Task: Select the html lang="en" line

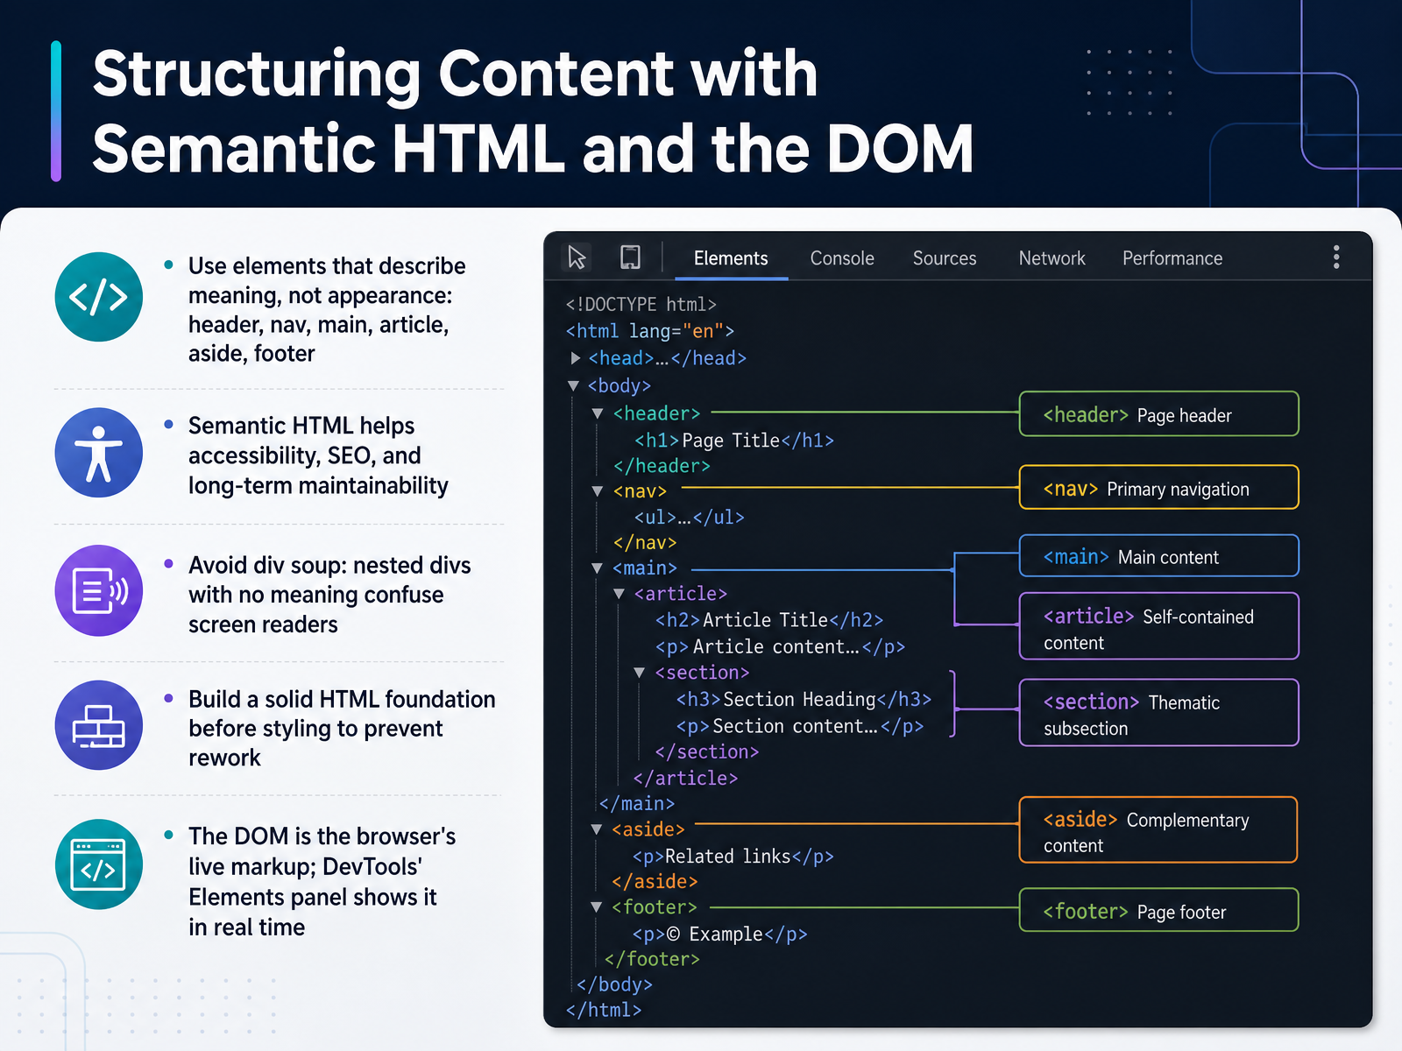Action: (650, 331)
